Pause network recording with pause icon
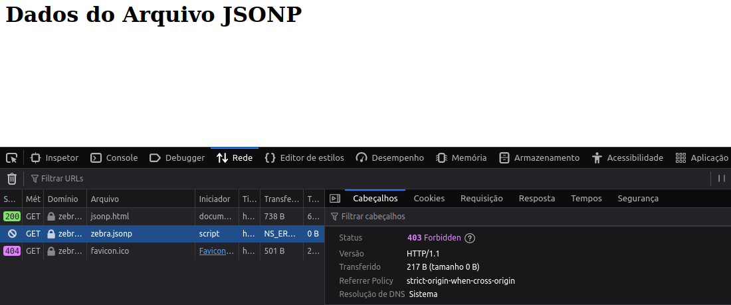This screenshot has height=305, width=731. click(721, 179)
